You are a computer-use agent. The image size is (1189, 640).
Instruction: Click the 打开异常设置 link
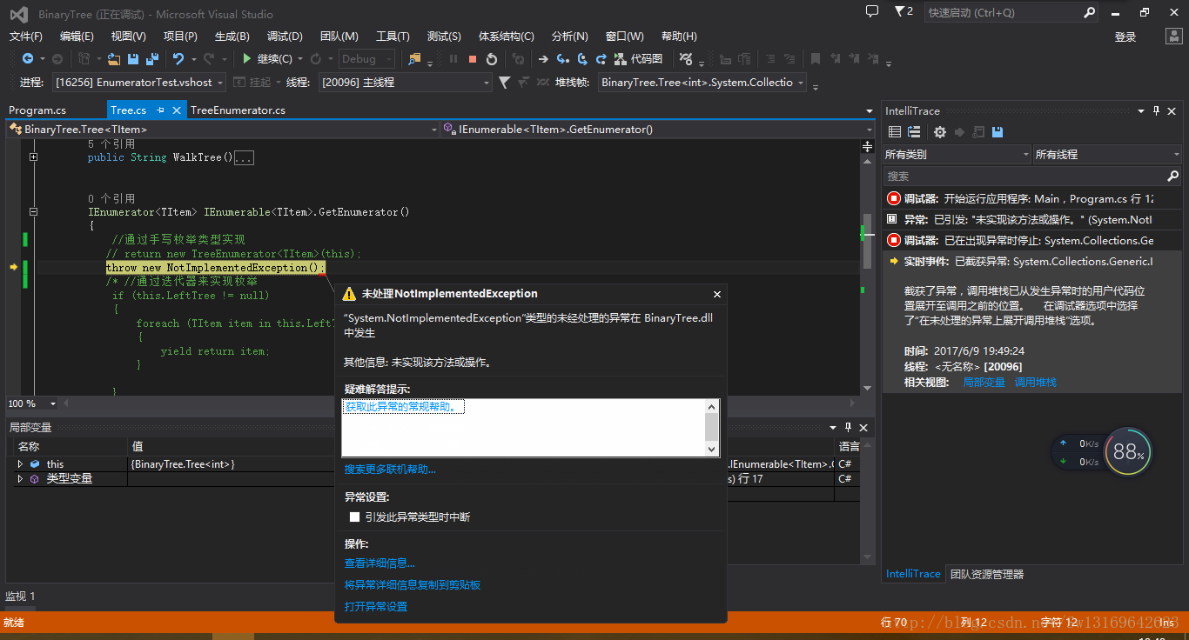(x=376, y=606)
